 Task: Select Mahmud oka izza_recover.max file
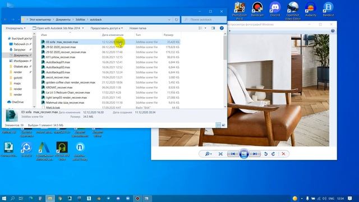pyautogui.click(x=111, y=102)
